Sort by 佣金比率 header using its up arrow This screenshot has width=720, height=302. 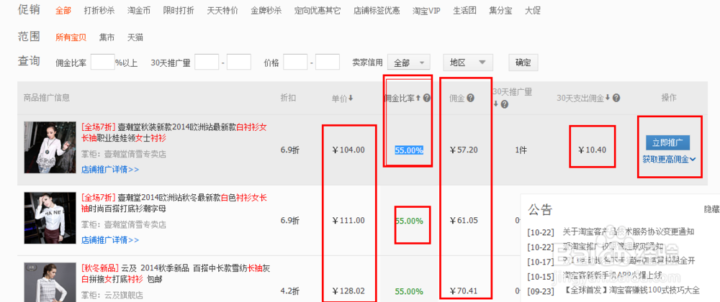(x=418, y=98)
